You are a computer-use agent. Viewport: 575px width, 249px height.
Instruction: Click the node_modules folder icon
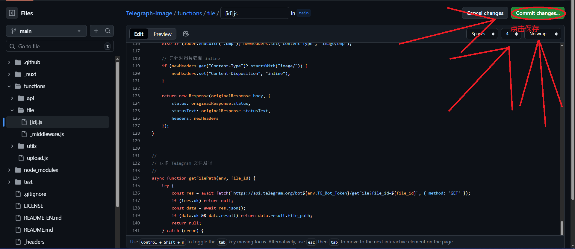18,170
